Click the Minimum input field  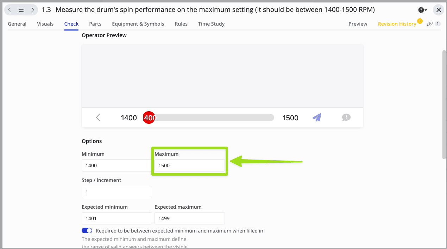117,166
